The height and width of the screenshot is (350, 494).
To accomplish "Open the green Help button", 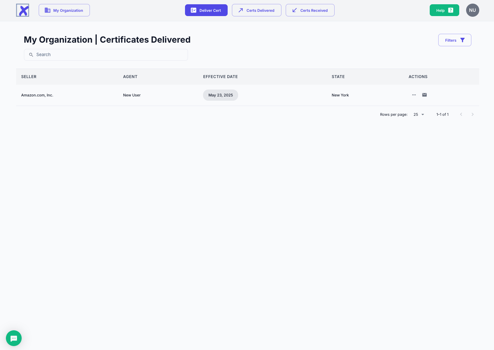I will tap(444, 10).
